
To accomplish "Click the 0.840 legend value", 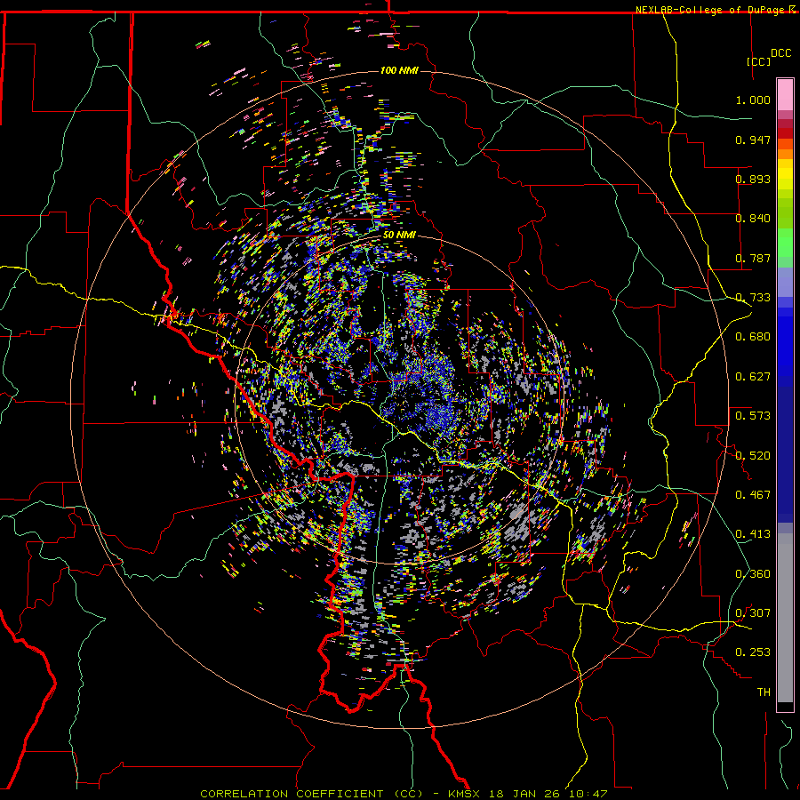I will 753,219.
